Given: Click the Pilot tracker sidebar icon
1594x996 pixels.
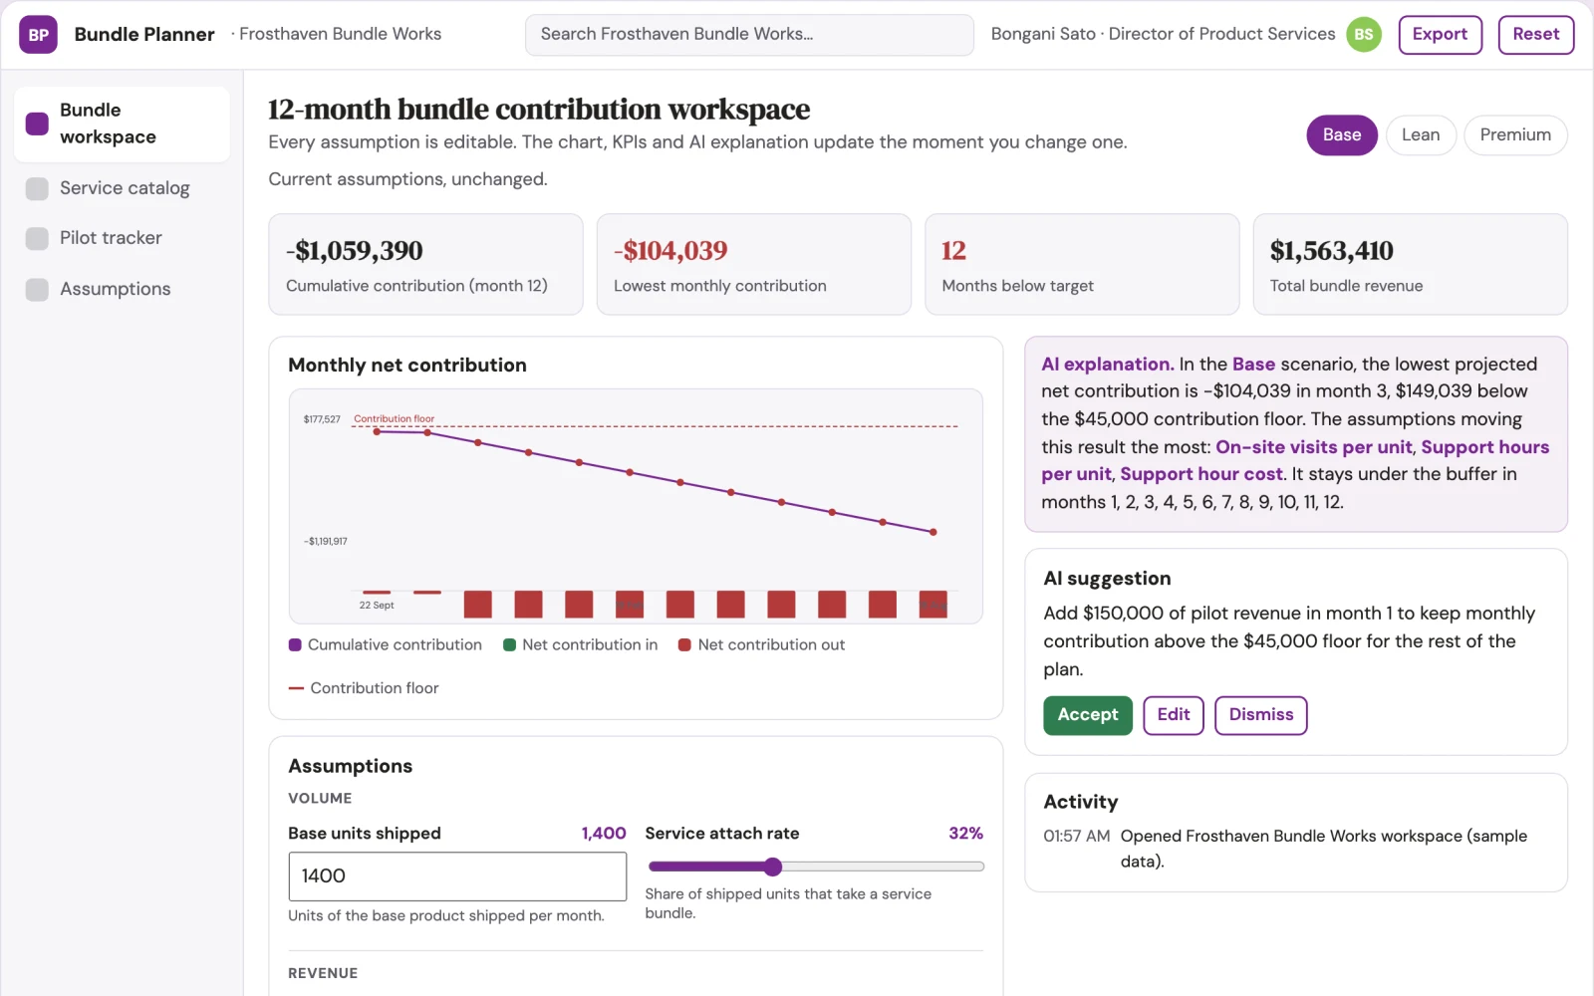Looking at the screenshot, I should point(37,238).
